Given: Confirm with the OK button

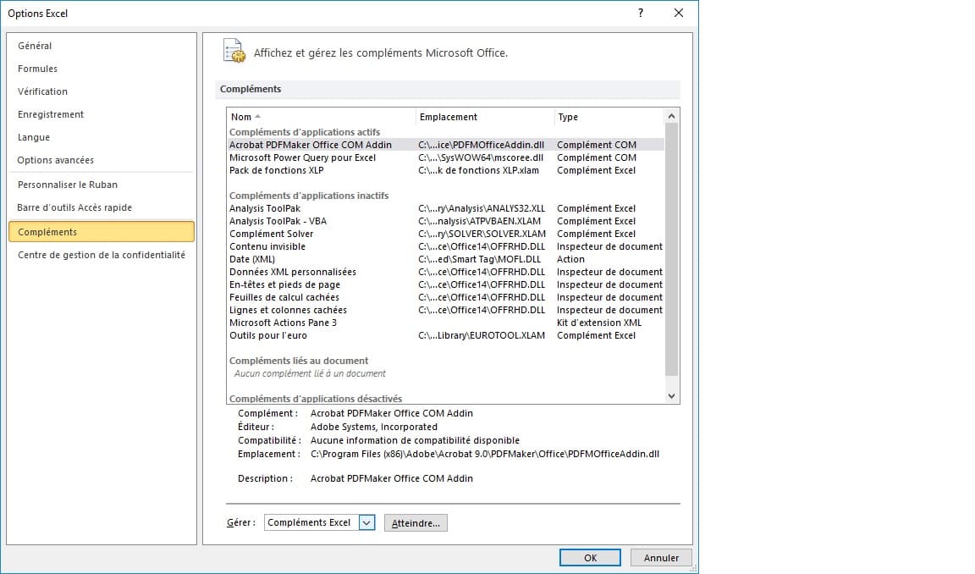Looking at the screenshot, I should tap(590, 558).
